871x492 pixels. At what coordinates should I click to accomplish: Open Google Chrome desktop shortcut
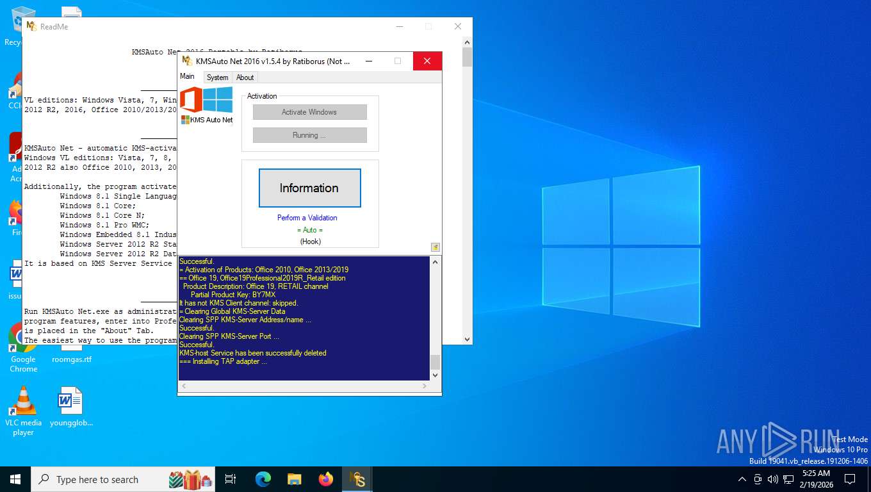click(x=23, y=348)
